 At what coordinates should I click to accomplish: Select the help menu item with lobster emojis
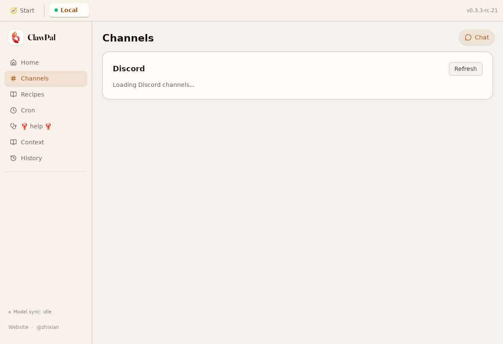click(x=36, y=126)
